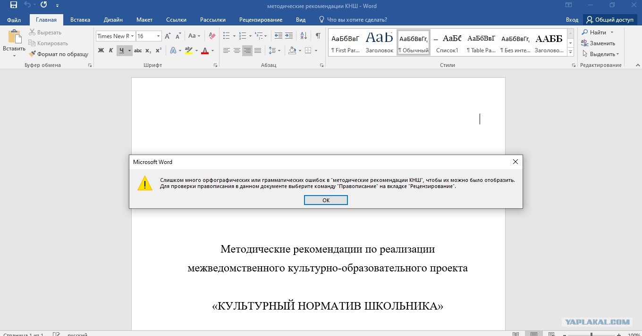Click the decrease font size icon
This screenshot has width=642, height=336.
[x=178, y=36]
